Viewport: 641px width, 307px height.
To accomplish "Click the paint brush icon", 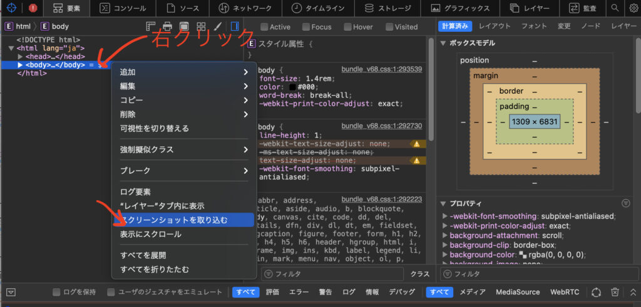I will coord(218,26).
